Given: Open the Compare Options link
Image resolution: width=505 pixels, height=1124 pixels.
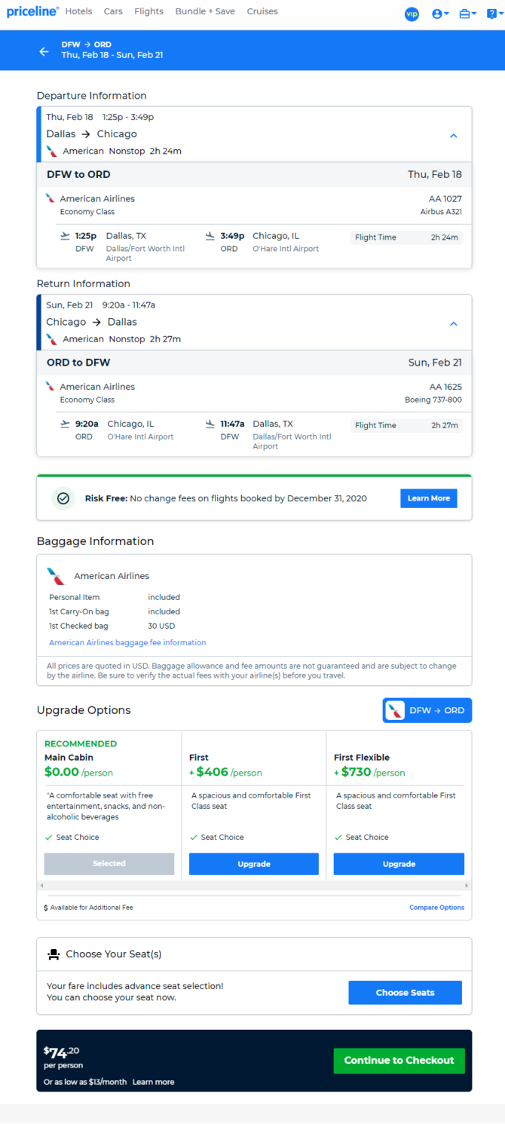Looking at the screenshot, I should pyautogui.click(x=437, y=908).
